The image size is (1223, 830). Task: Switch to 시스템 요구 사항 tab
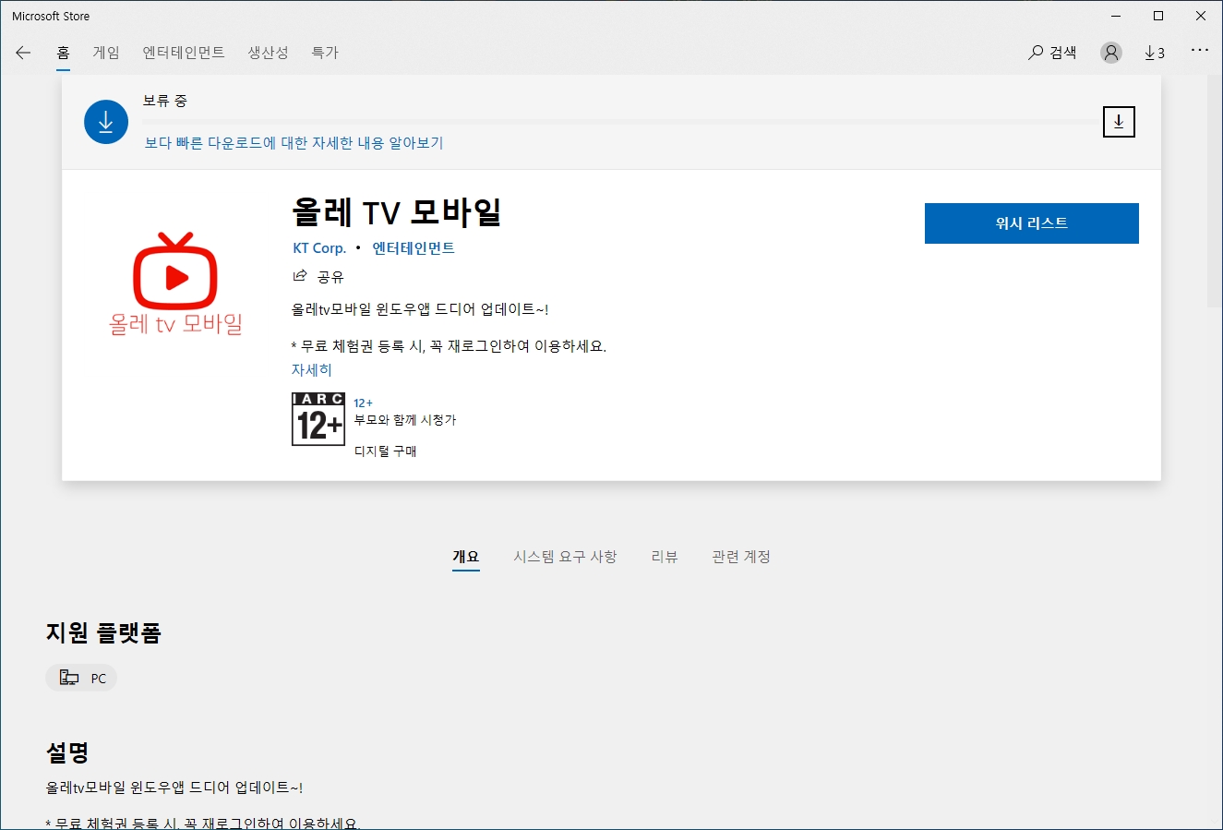[565, 557]
